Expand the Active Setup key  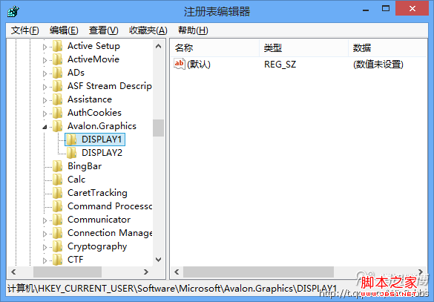pos(45,47)
